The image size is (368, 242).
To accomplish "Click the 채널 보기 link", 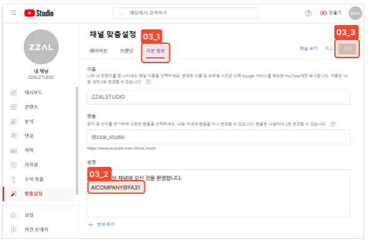I will click(309, 48).
